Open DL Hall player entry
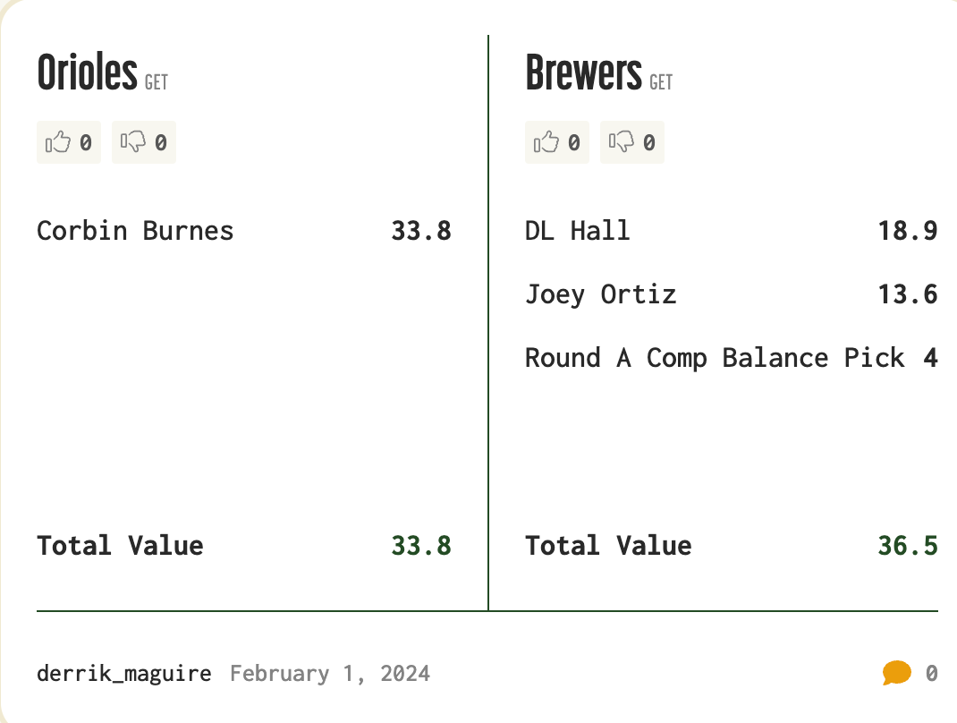957x723 pixels. tap(577, 231)
